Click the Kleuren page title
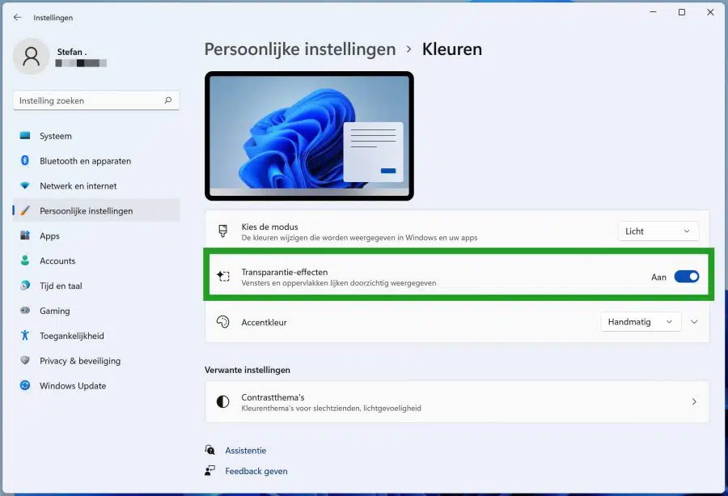Screen dimensions: 728x496 click(451, 49)
